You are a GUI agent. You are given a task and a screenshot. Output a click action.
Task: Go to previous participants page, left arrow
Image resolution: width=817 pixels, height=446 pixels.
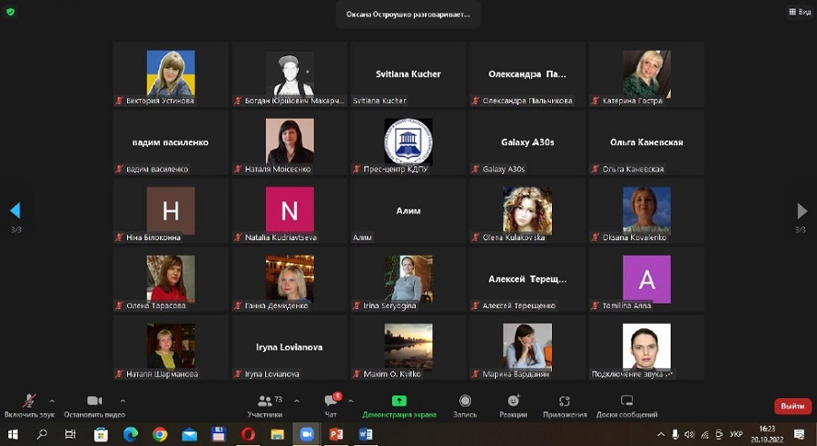click(15, 211)
